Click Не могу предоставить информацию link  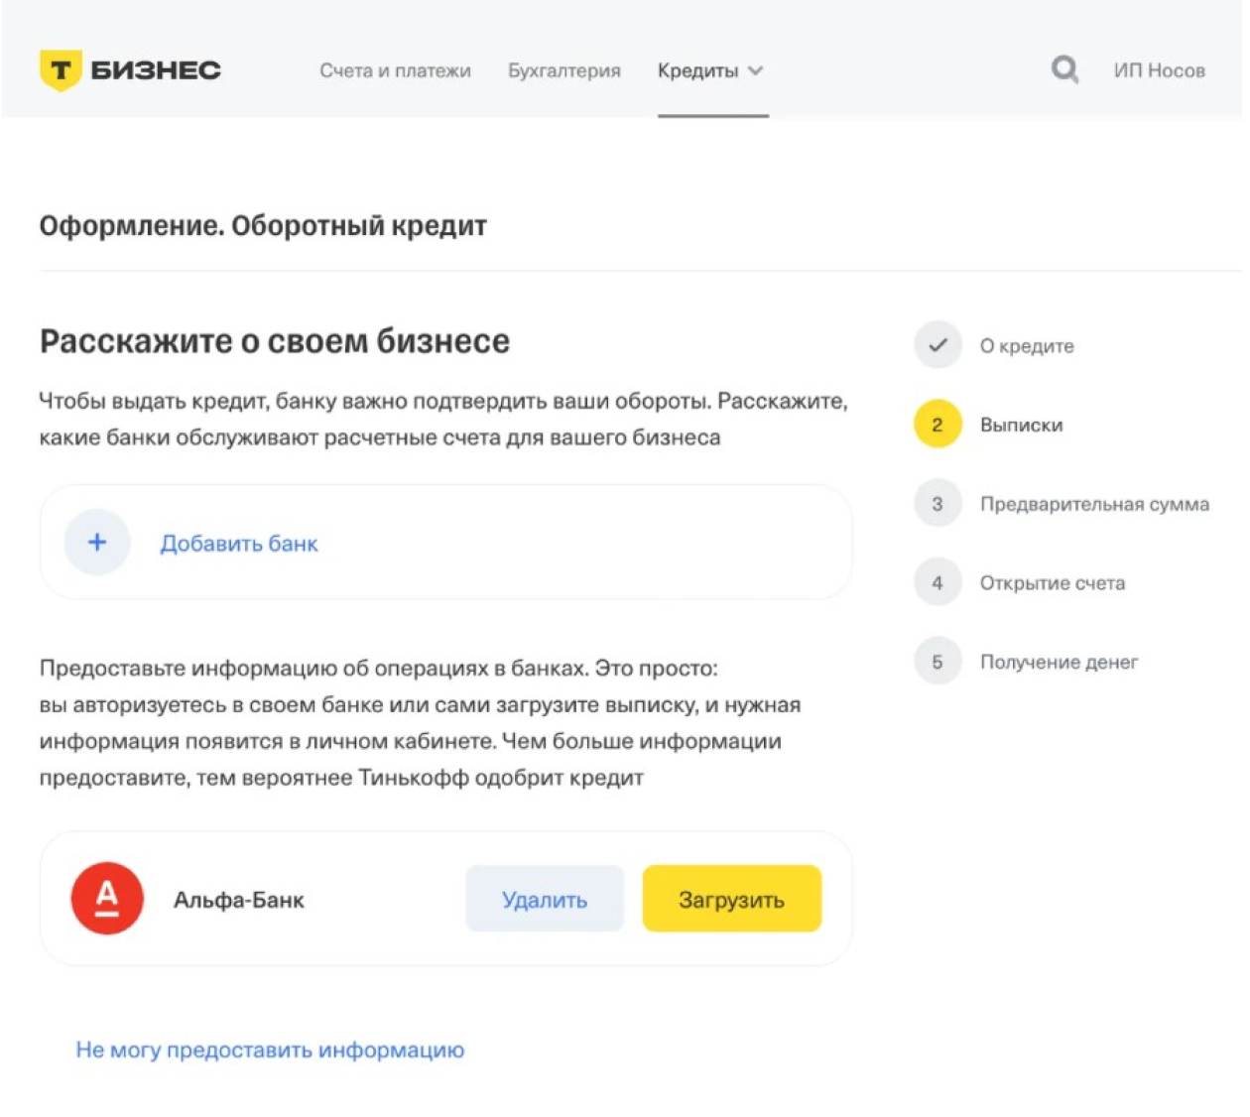point(270,1050)
